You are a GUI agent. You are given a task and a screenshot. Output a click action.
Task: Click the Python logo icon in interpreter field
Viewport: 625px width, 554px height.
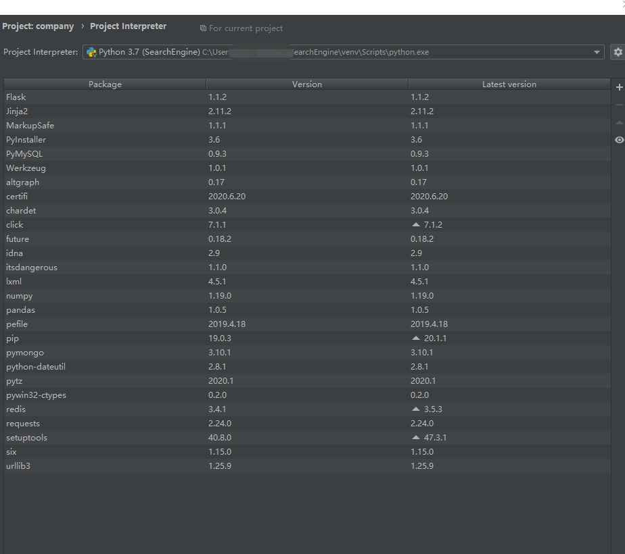[91, 53]
